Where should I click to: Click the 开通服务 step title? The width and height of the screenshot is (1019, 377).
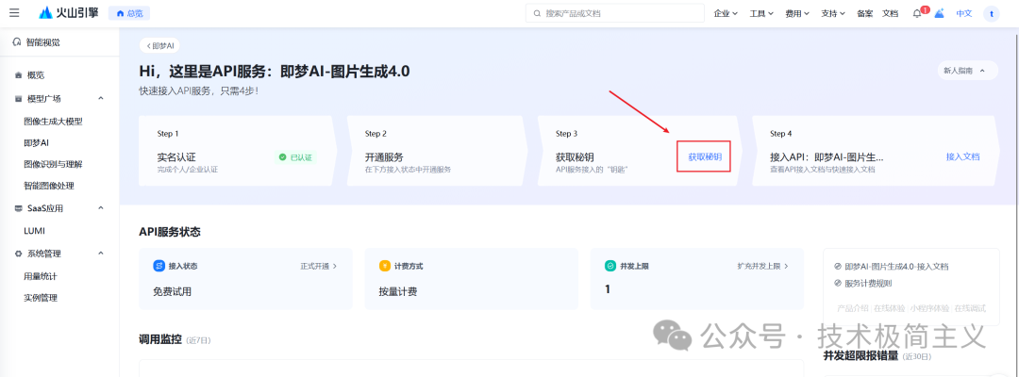pyautogui.click(x=384, y=157)
